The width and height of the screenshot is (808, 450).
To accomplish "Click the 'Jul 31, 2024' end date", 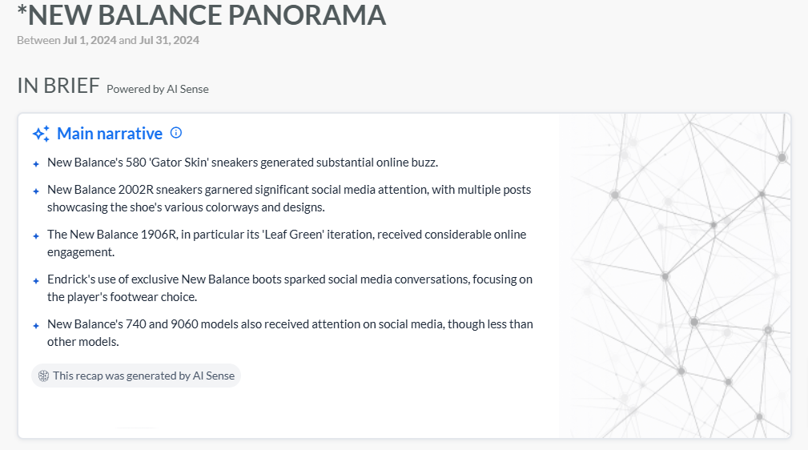I will (x=169, y=40).
